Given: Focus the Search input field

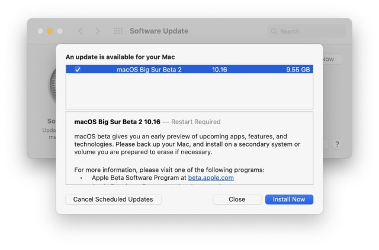Looking at the screenshot, I should click(308, 31).
